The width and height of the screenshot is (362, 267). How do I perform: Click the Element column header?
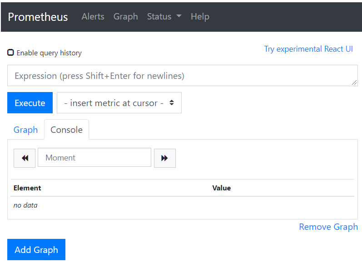(x=27, y=188)
